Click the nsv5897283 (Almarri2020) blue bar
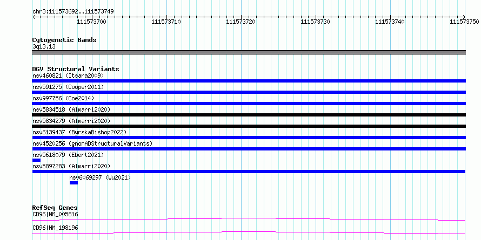The width and height of the screenshot is (481, 240). pos(249,172)
